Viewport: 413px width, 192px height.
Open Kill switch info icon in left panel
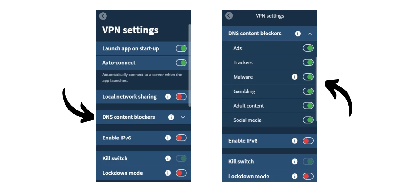pyautogui.click(x=168, y=158)
